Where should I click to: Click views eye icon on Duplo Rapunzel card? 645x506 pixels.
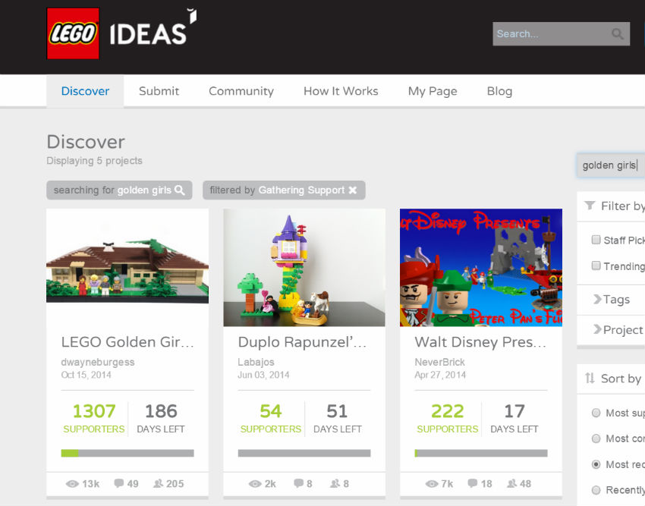coord(255,484)
